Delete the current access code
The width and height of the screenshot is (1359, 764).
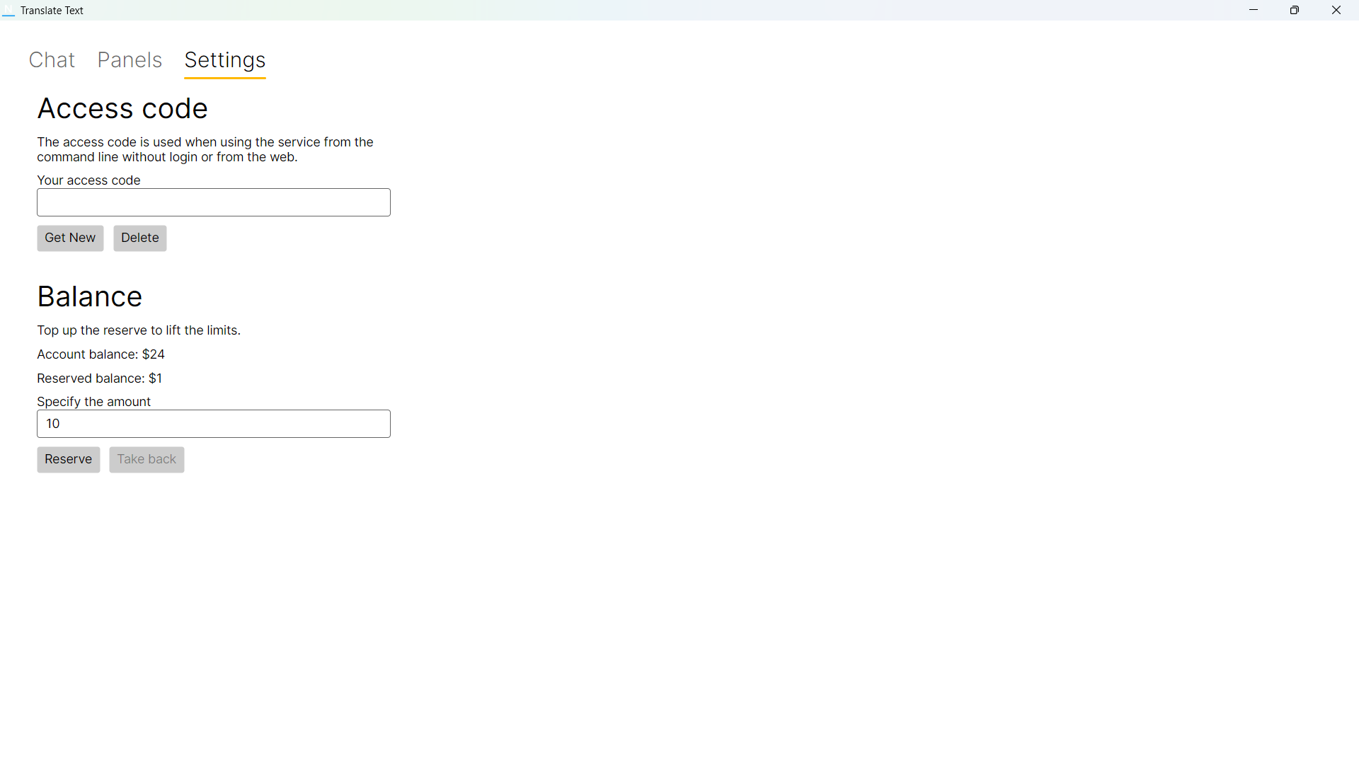(x=139, y=238)
